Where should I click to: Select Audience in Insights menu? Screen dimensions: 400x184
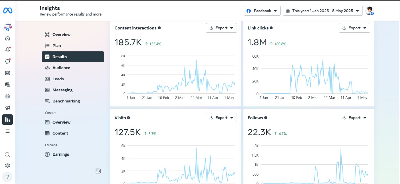pos(61,68)
